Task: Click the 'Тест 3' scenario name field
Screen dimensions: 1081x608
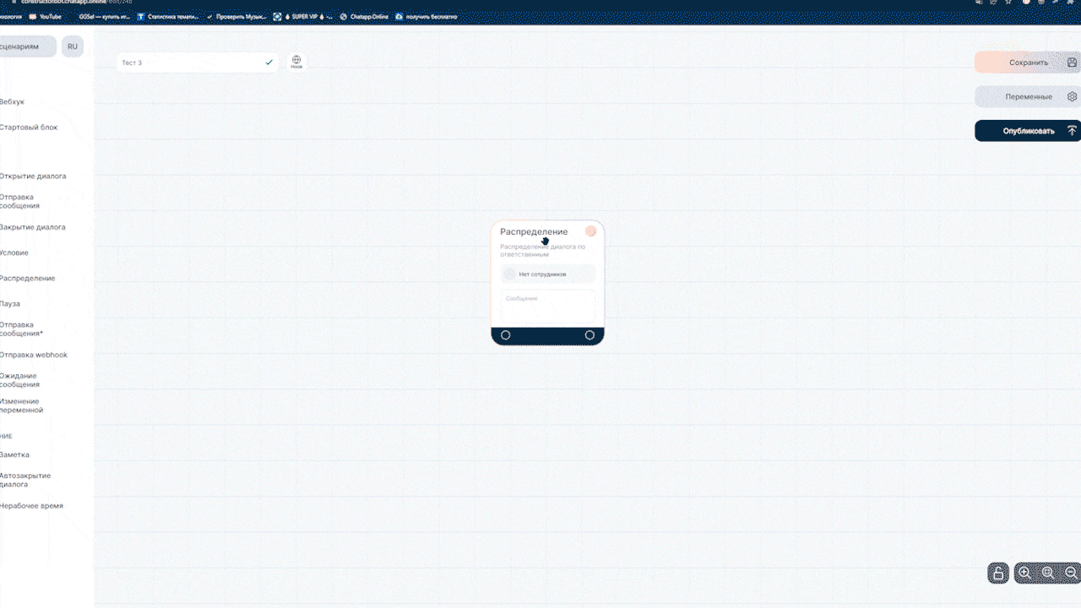Action: [190, 62]
